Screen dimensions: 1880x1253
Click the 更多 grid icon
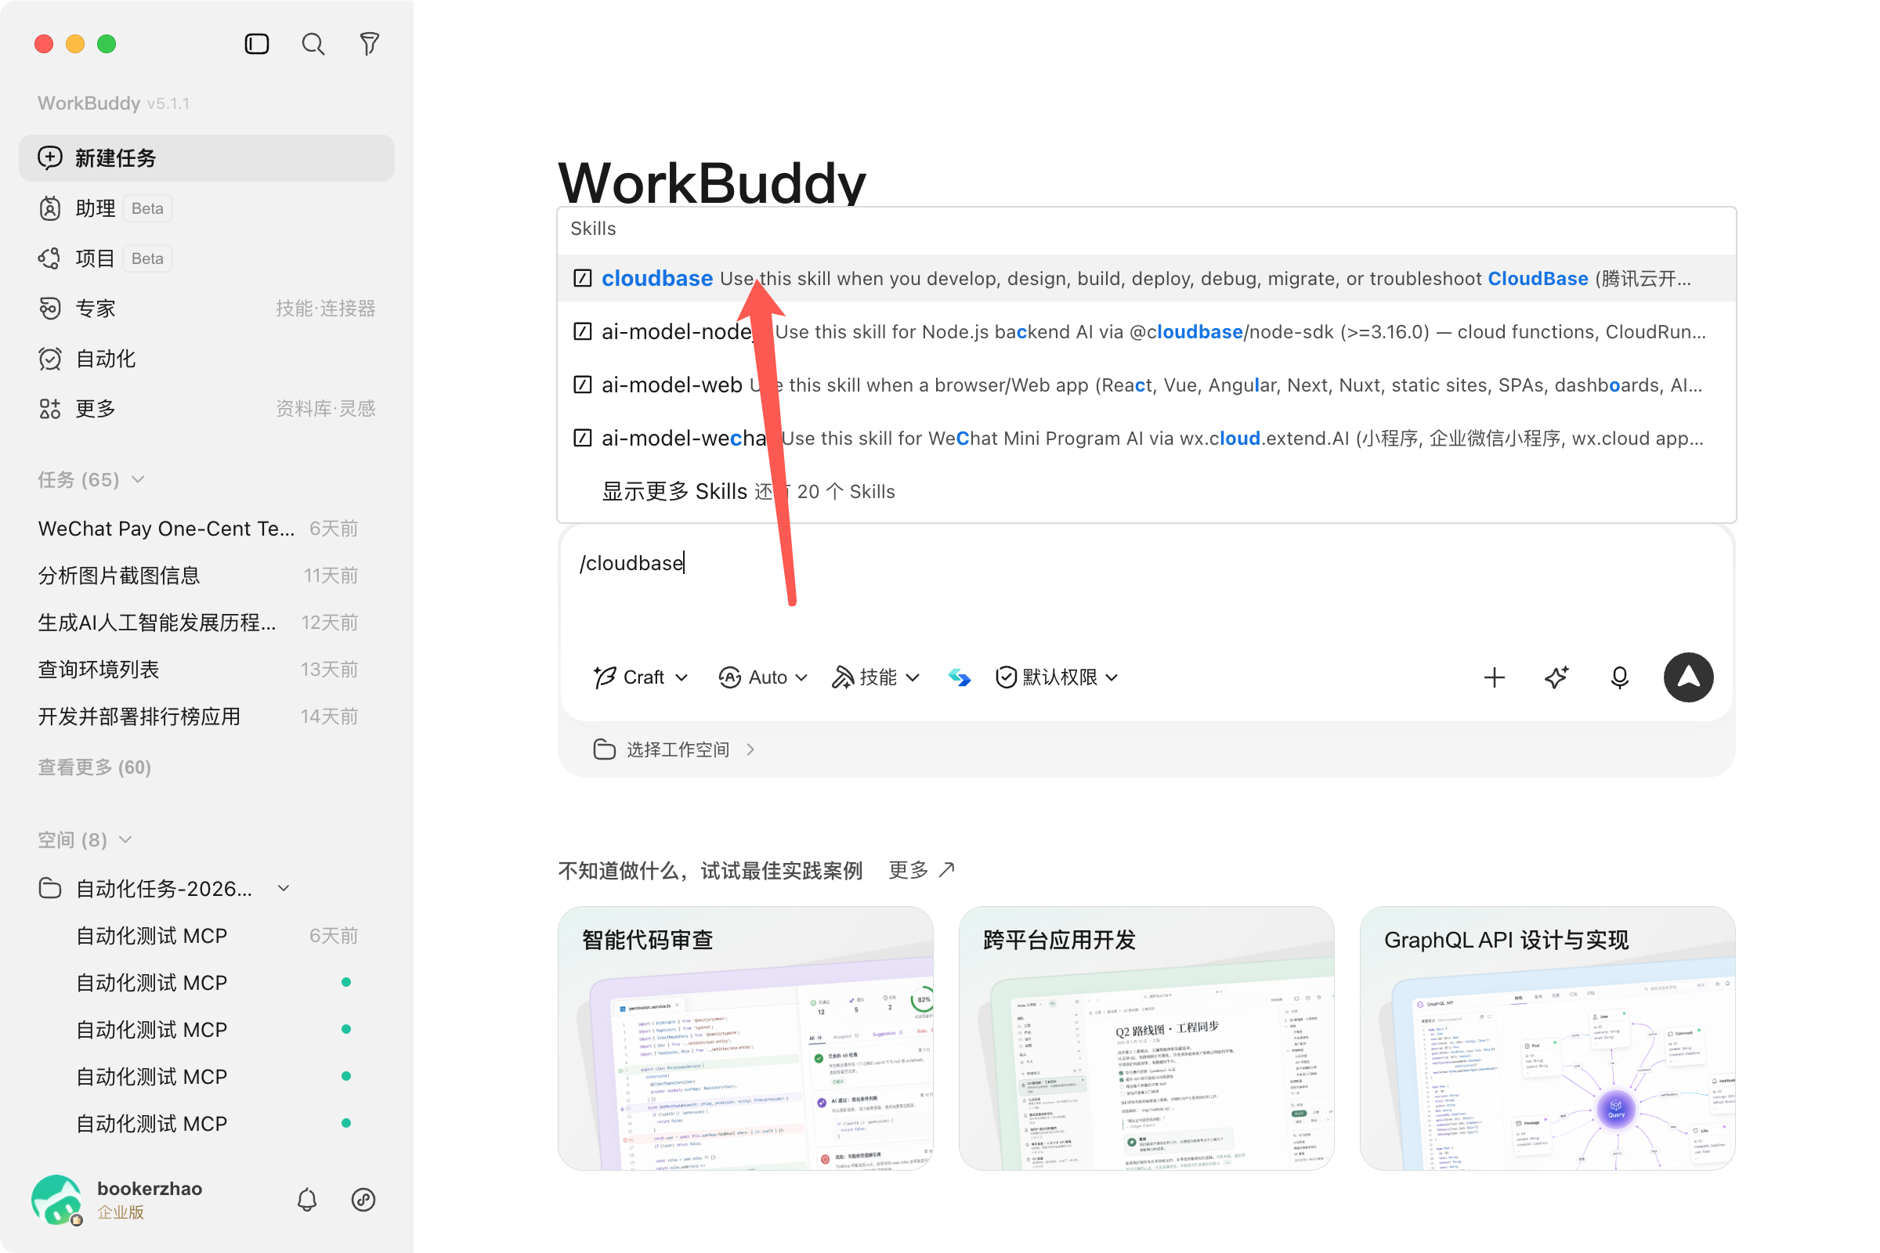49,408
